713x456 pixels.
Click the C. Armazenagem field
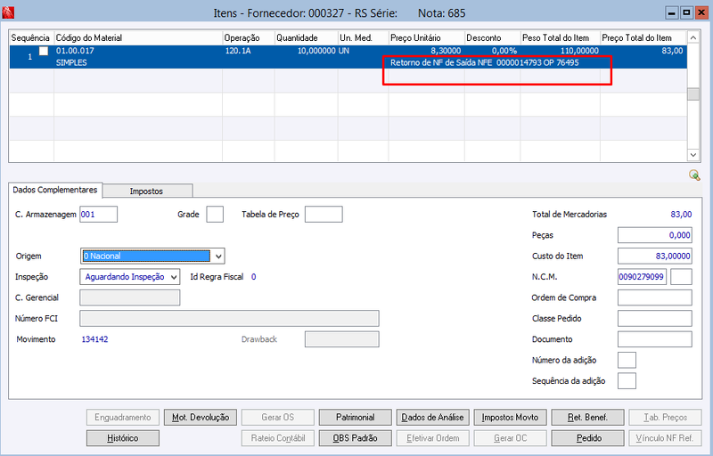[99, 215]
